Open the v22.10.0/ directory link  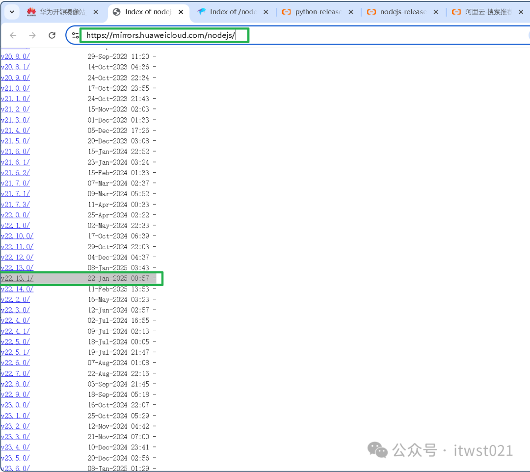coord(17,236)
